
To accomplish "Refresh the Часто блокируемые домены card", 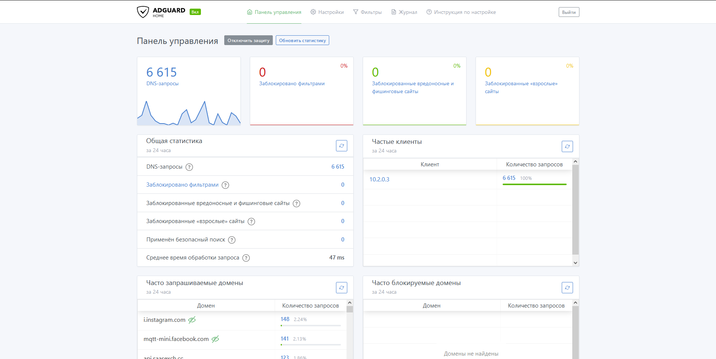I will pyautogui.click(x=567, y=288).
